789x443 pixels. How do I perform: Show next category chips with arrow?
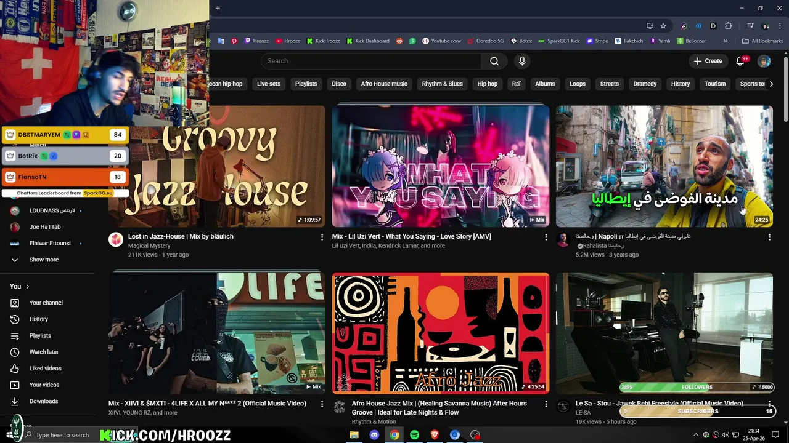[x=771, y=84]
